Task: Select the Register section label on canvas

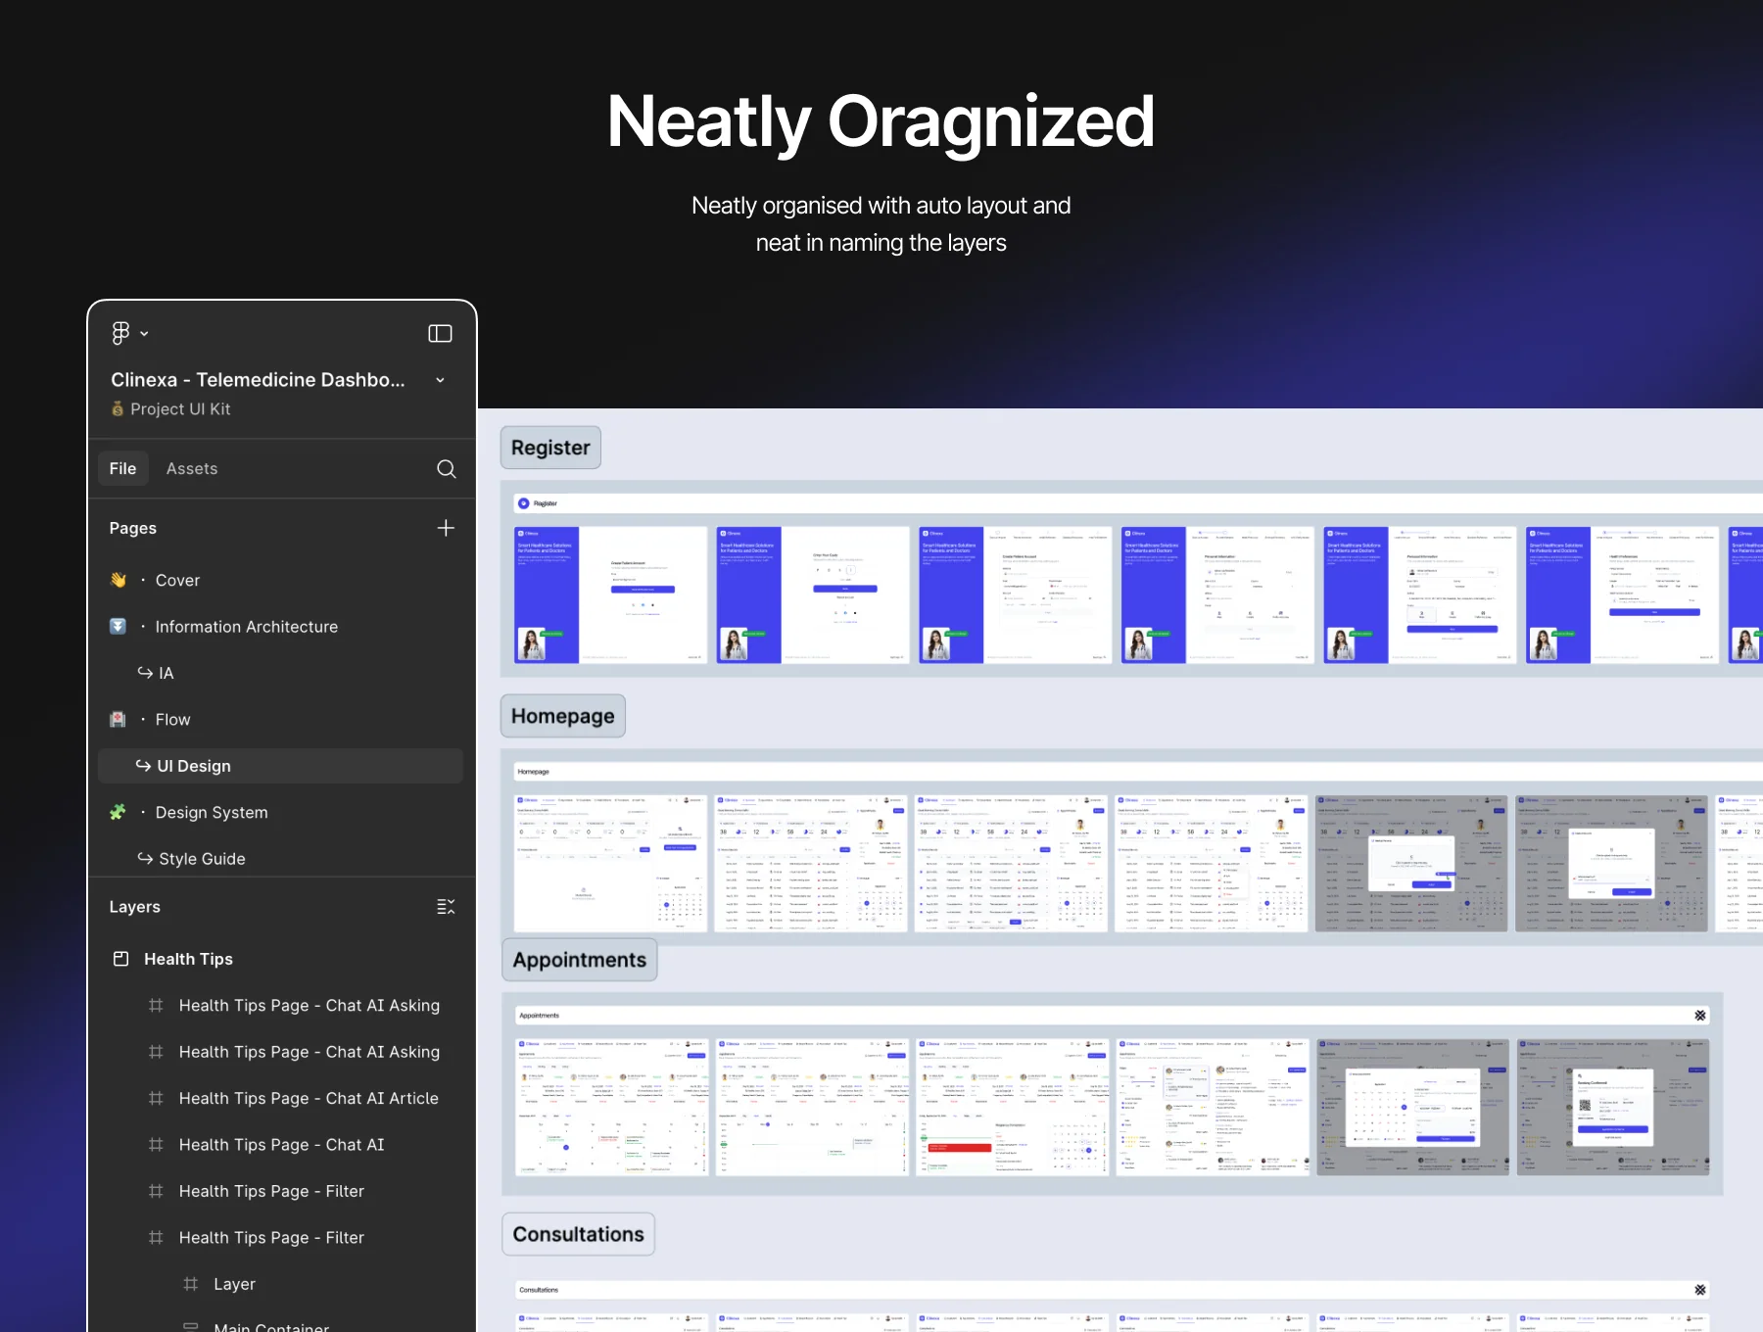Action: [x=550, y=448]
